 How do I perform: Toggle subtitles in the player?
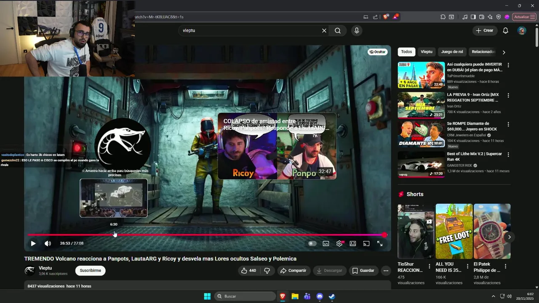[326, 243]
